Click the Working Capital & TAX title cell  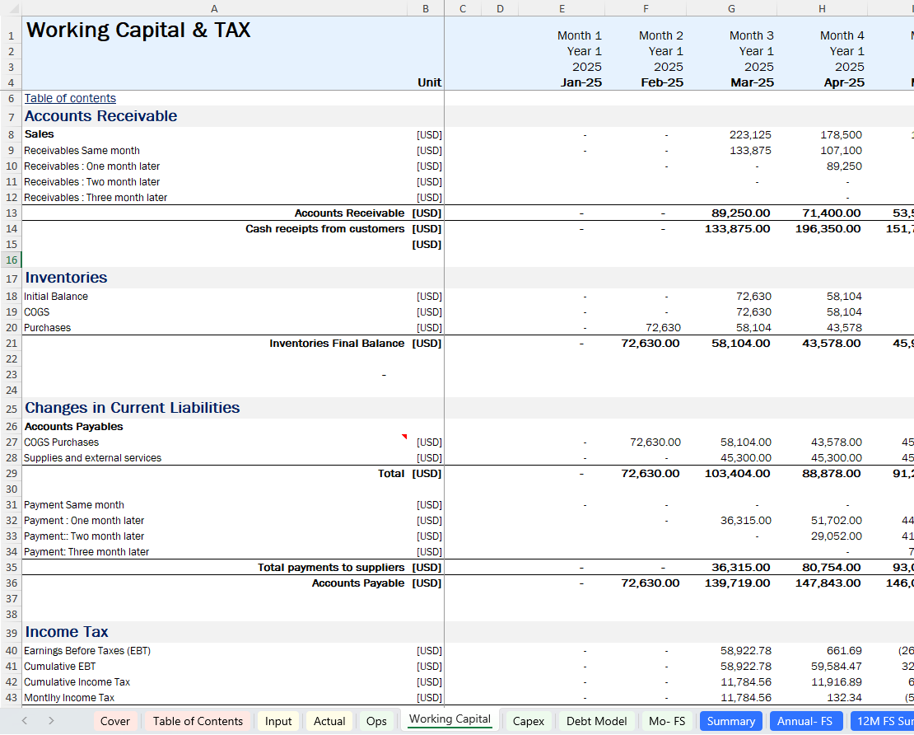[138, 30]
